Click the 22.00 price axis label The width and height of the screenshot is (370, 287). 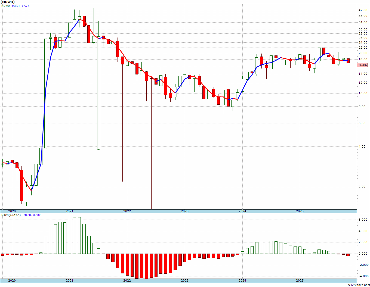pyautogui.click(x=363, y=48)
